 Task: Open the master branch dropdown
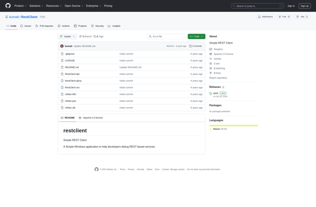click(67, 36)
